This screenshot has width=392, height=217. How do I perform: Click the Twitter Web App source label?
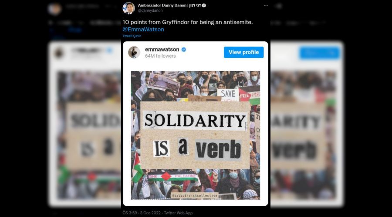[178, 213]
